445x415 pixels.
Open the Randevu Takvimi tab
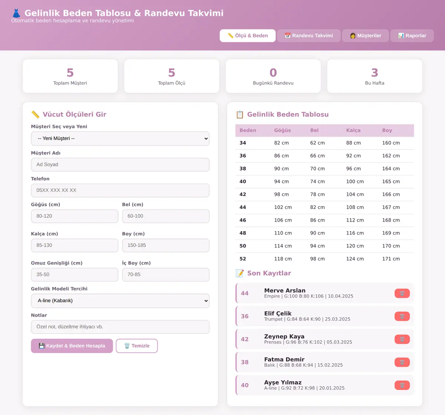tap(309, 36)
